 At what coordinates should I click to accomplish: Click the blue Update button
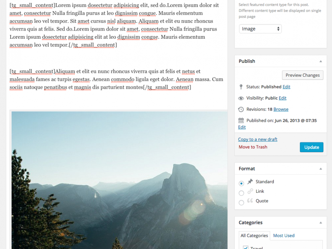(311, 147)
